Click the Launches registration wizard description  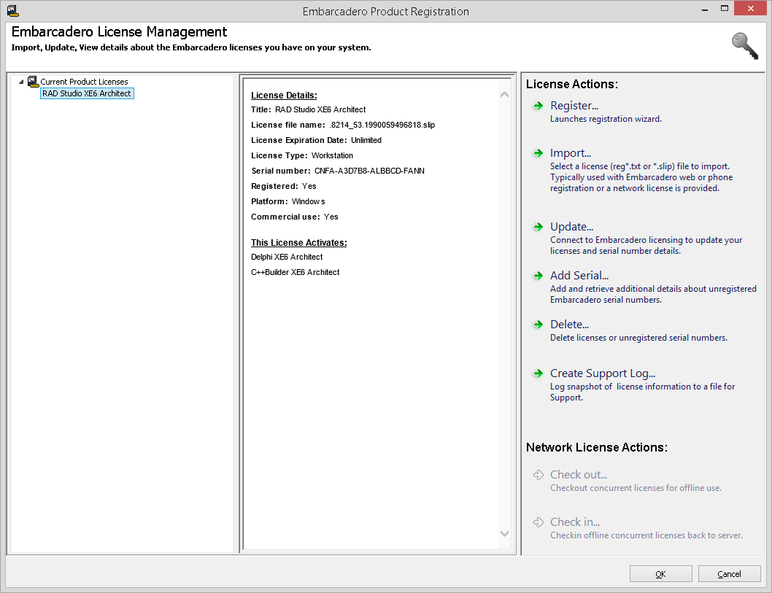pyautogui.click(x=606, y=119)
